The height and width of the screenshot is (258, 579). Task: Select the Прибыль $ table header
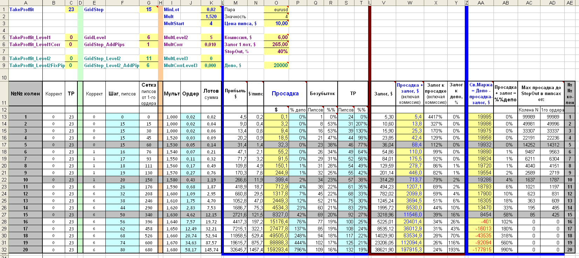(235, 94)
